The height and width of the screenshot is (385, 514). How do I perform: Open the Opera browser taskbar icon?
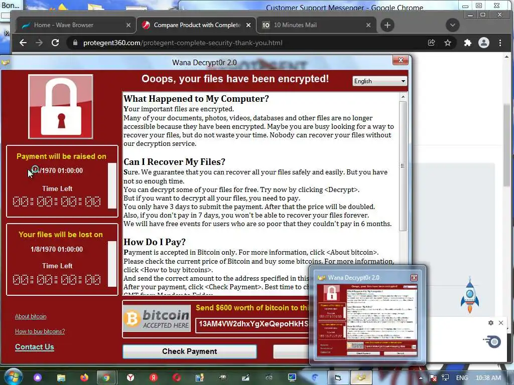click(x=177, y=377)
